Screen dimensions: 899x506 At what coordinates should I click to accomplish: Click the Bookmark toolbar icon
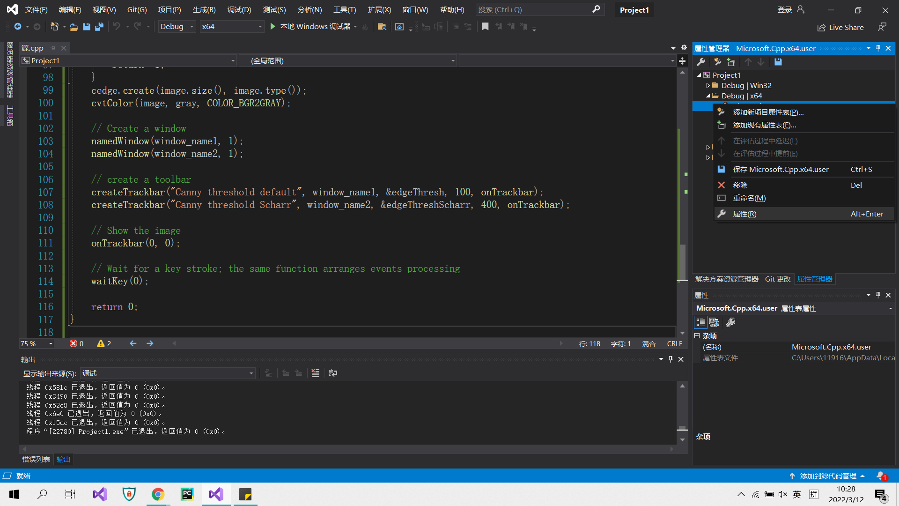coord(485,27)
